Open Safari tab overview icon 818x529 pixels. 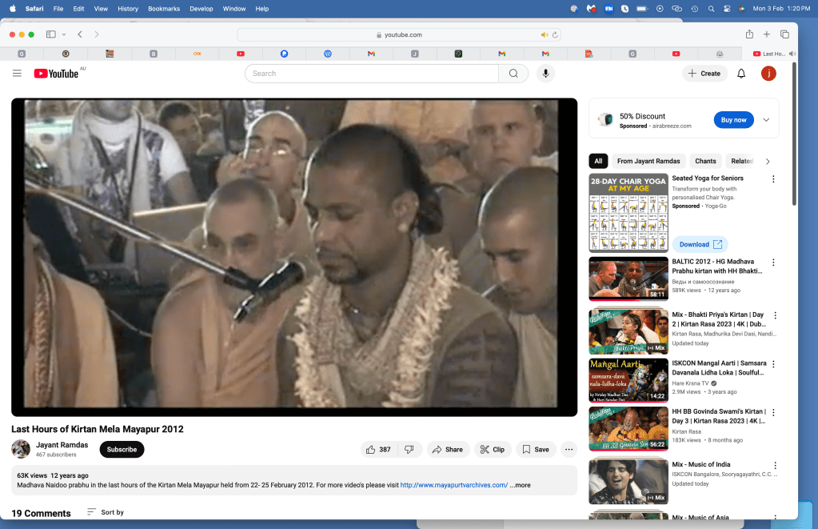pyautogui.click(x=784, y=34)
